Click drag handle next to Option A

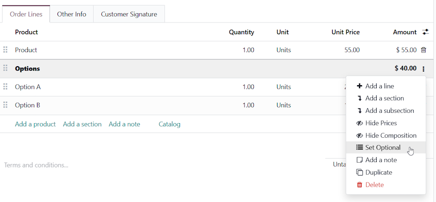[5, 87]
